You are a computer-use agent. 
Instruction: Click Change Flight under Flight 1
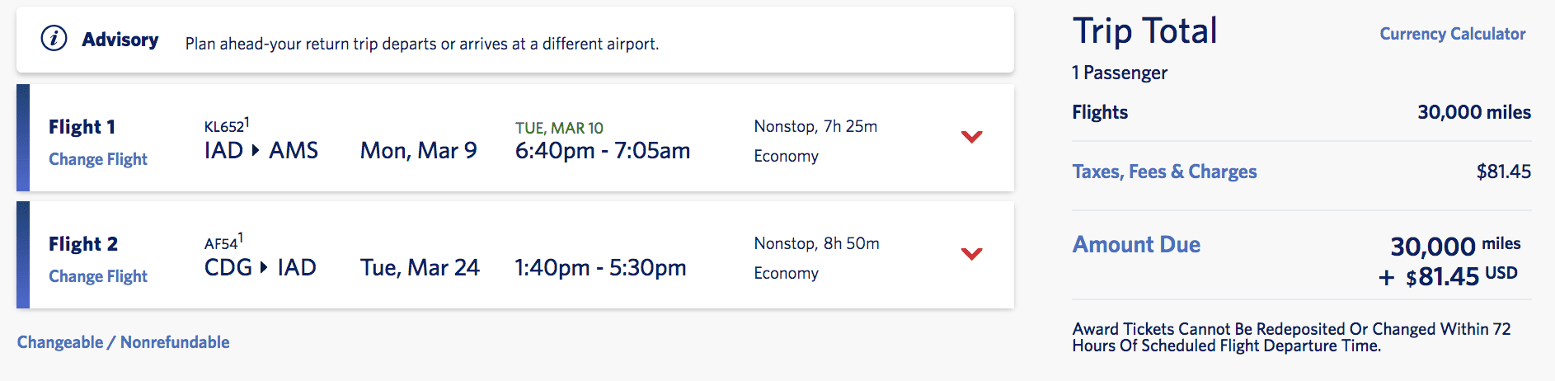98,159
